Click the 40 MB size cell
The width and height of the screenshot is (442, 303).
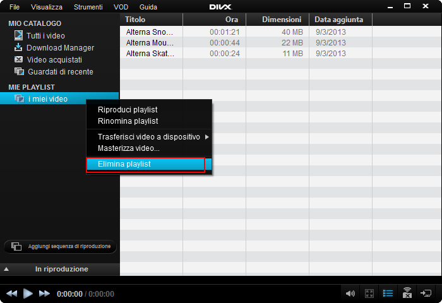292,32
